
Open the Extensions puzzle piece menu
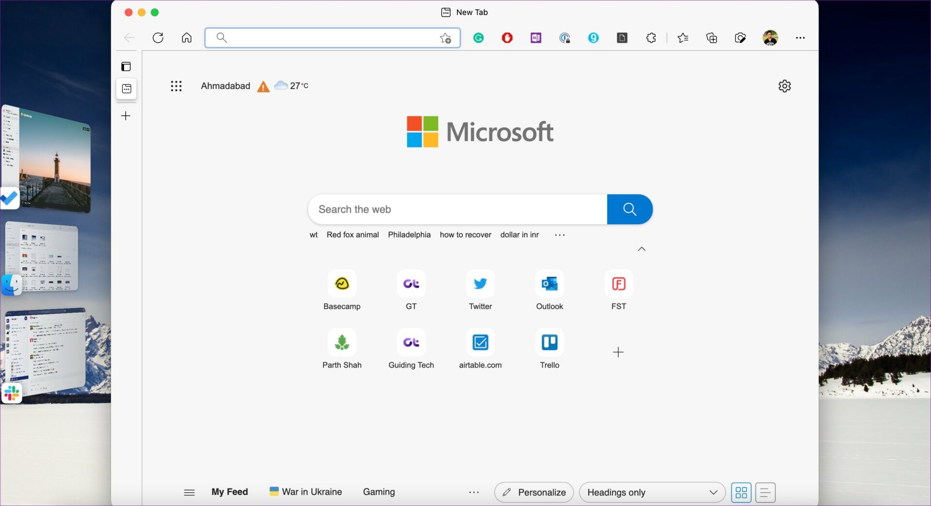tap(651, 38)
